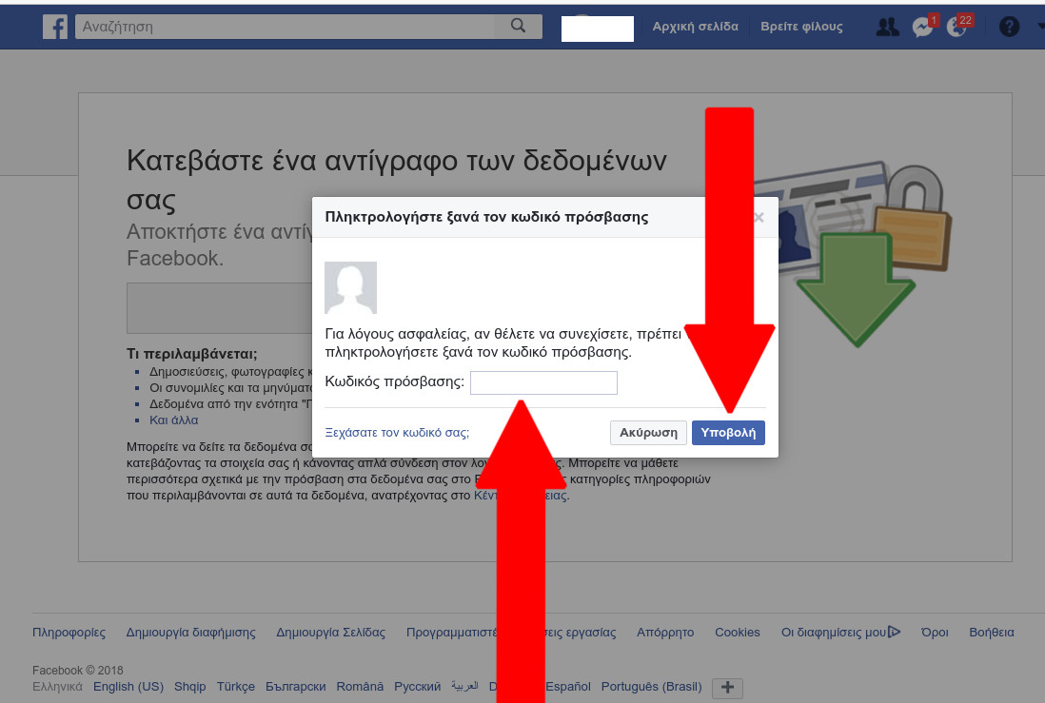Focus the Κωδικός πρόσβασης input field
The image size is (1045, 703).
(x=543, y=382)
